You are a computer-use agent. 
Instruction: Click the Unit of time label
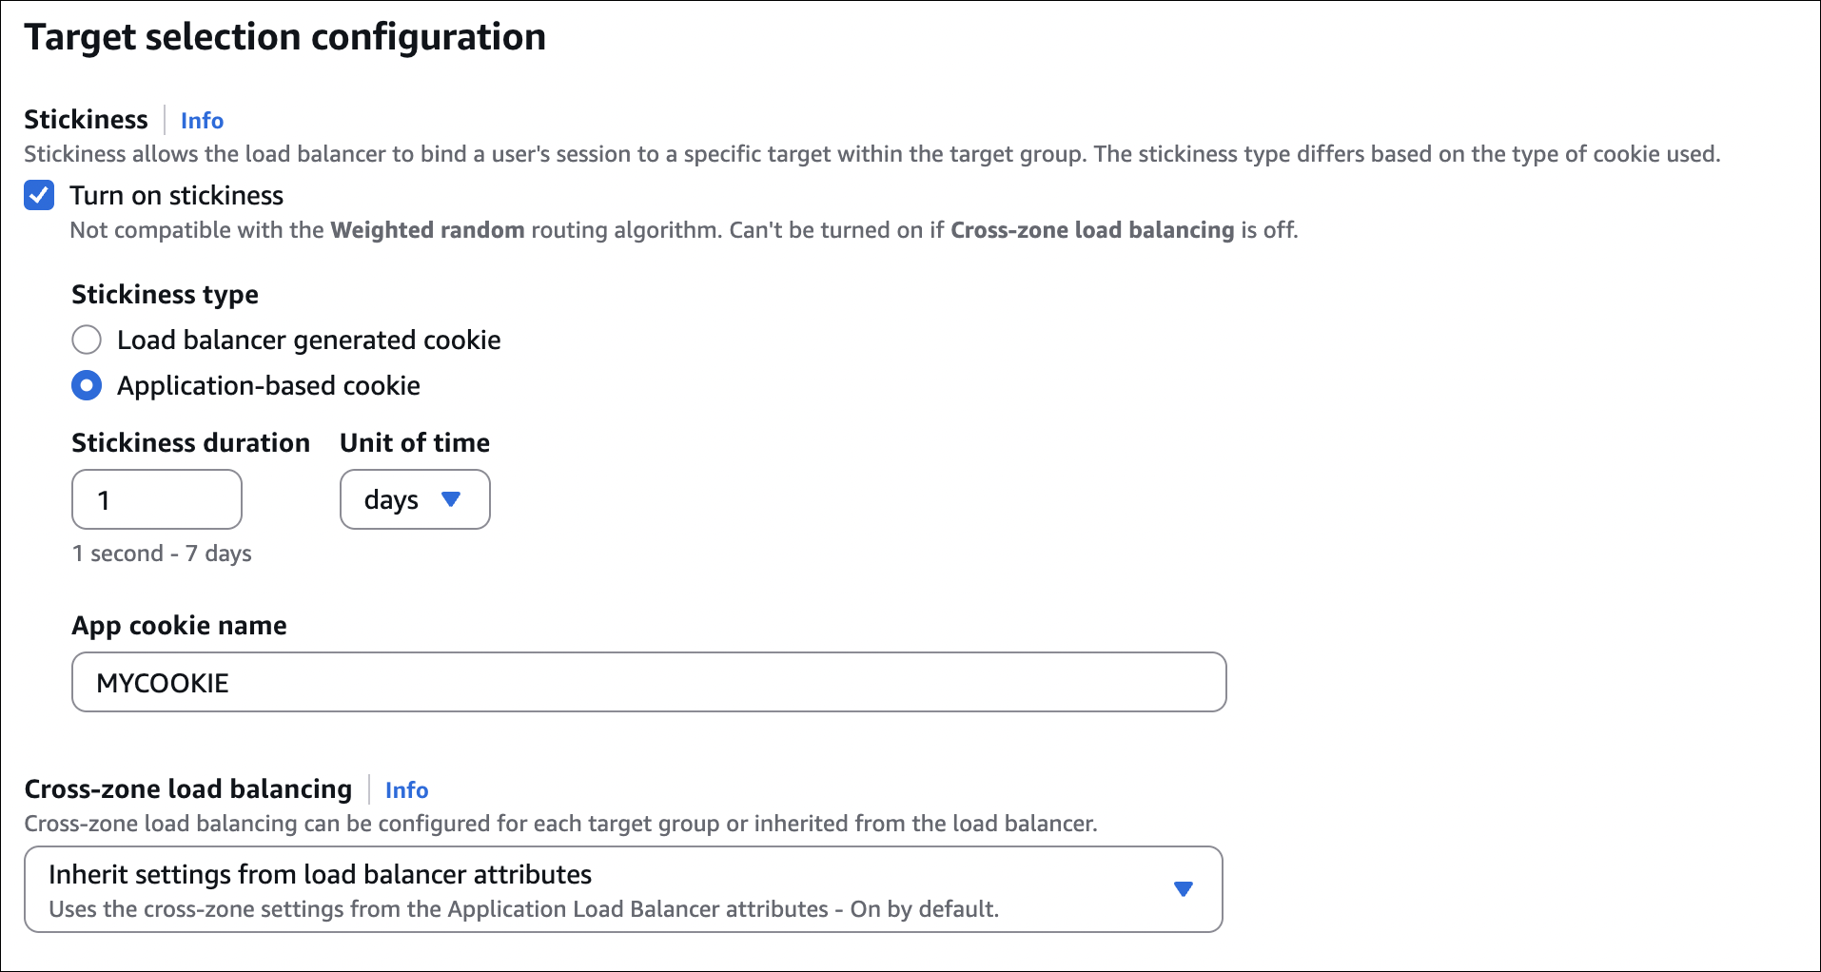pos(414,443)
